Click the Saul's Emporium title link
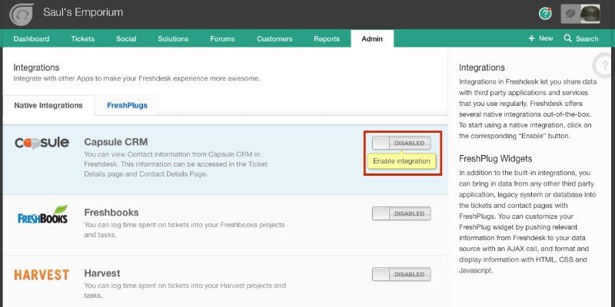 [83, 12]
